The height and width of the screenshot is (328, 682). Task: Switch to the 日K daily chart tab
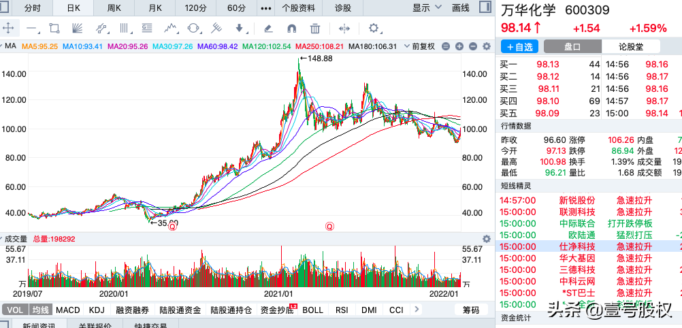click(x=73, y=8)
